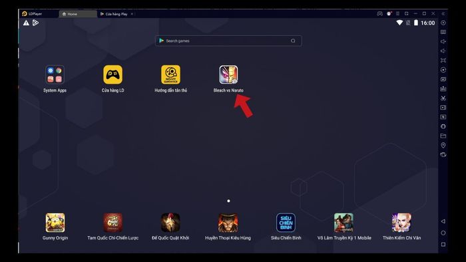Viewport: 466px width, 262px height.
Task: Click the Android home circle button
Action: click(443, 233)
